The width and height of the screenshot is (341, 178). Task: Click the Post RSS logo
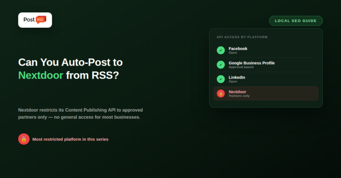pos(35,20)
